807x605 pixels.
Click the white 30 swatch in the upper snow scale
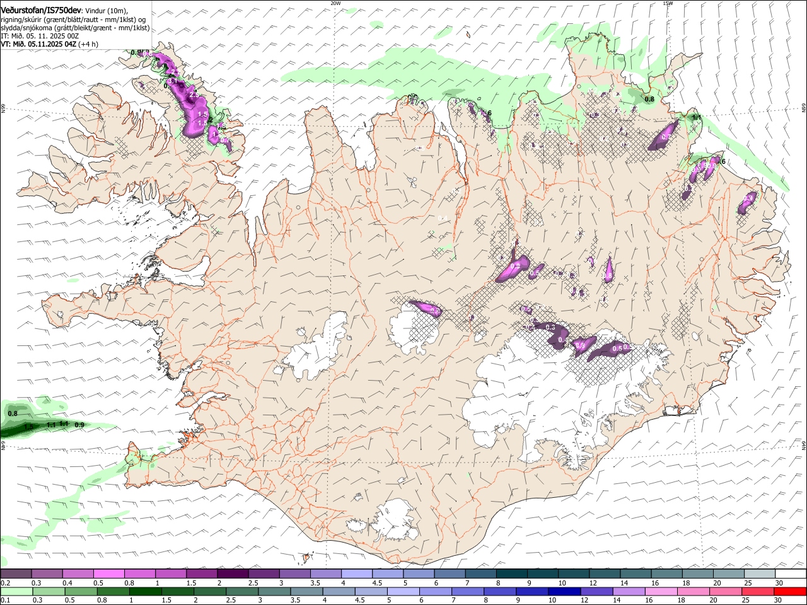coord(790,574)
